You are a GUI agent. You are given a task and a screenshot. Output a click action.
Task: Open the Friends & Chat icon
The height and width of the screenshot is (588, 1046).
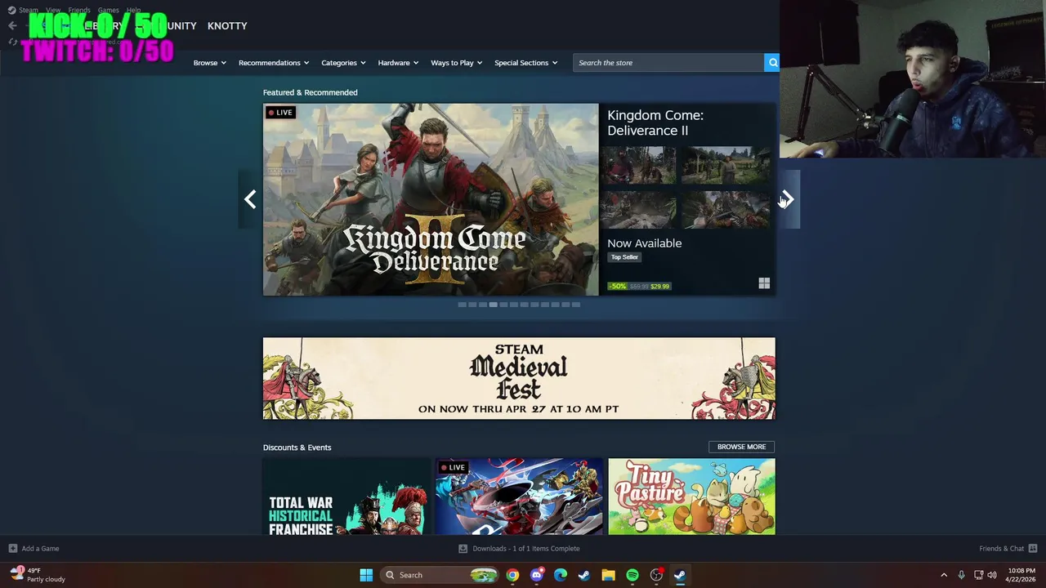1033,549
